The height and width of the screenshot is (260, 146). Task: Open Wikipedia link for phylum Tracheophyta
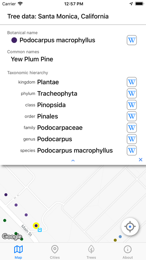point(131,93)
